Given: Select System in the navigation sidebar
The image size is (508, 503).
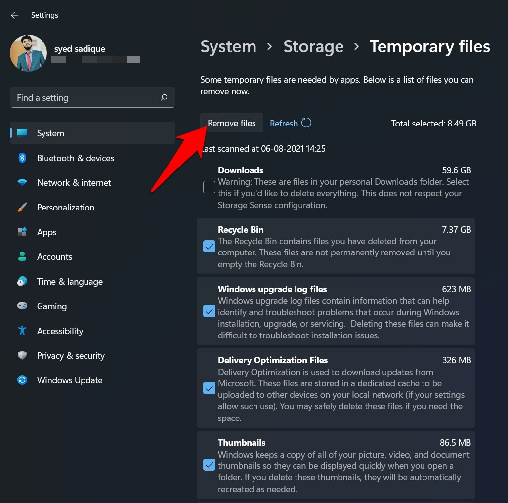Looking at the screenshot, I should pyautogui.click(x=50, y=133).
